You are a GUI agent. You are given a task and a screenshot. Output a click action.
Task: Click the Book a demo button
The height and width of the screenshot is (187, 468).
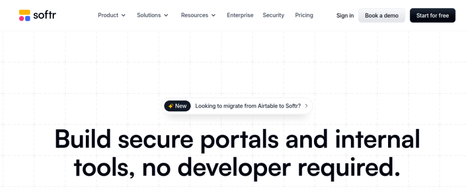click(381, 16)
